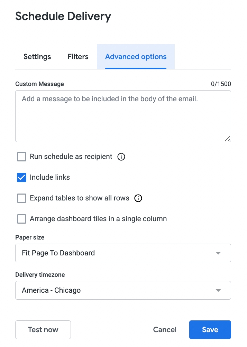This screenshot has height=347, width=247.
Task: Open the America - Chicago timezone dropdown
Action: point(123,290)
